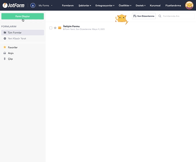This screenshot has height=162, width=196.
Task: Select the İletişim Formu checkbox
Action: (51, 28)
